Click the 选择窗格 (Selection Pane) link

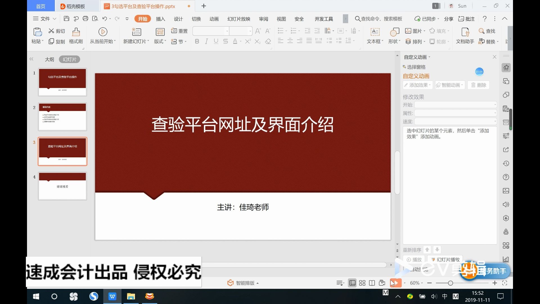(416, 67)
